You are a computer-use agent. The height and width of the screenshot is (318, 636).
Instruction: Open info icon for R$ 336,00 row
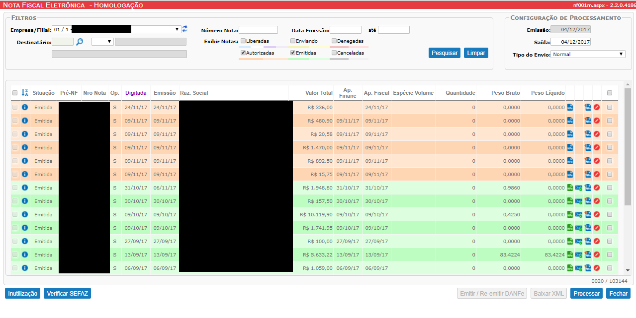click(25, 107)
